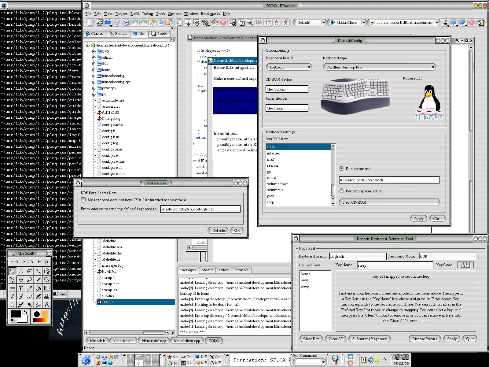Expand the CVS folder in file tree
Viewport: 489px width, 367px height.
coord(94,51)
